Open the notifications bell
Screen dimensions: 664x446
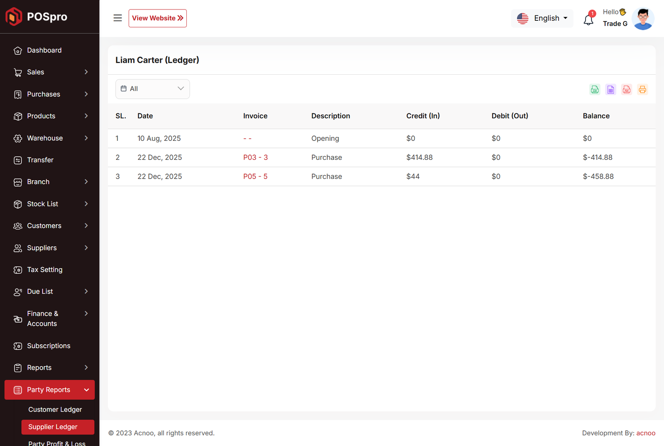(x=588, y=19)
